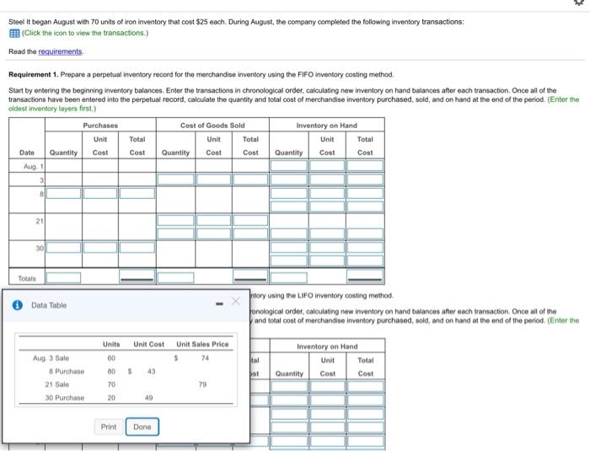The image size is (590, 451).
Task: Click the Done button
Action: pyautogui.click(x=142, y=427)
